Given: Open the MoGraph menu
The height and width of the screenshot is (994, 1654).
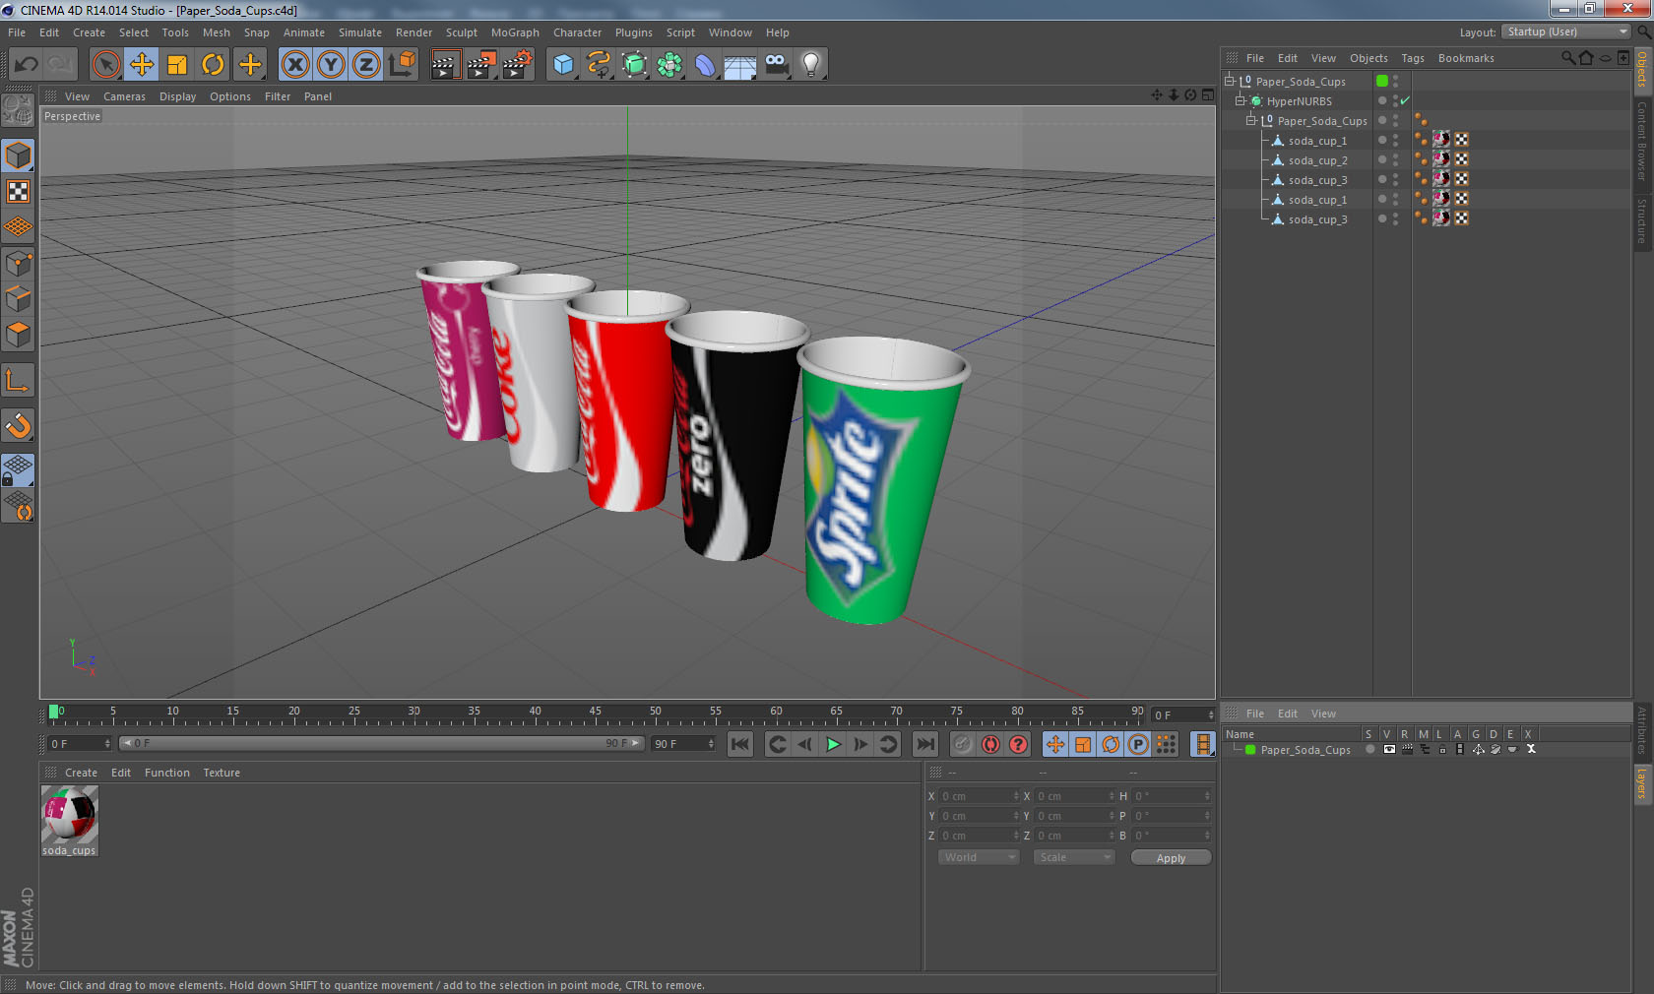Looking at the screenshot, I should click(x=515, y=32).
